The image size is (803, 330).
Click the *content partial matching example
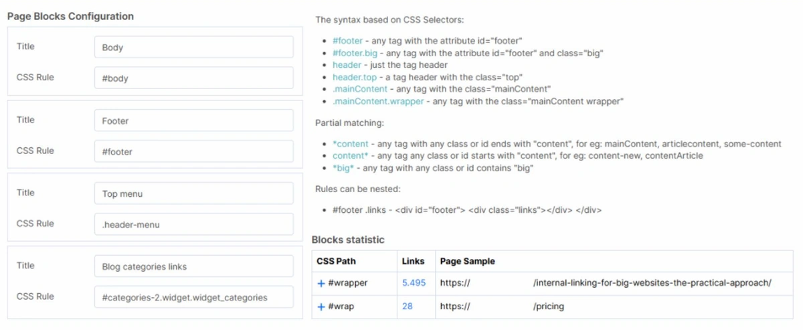click(350, 144)
